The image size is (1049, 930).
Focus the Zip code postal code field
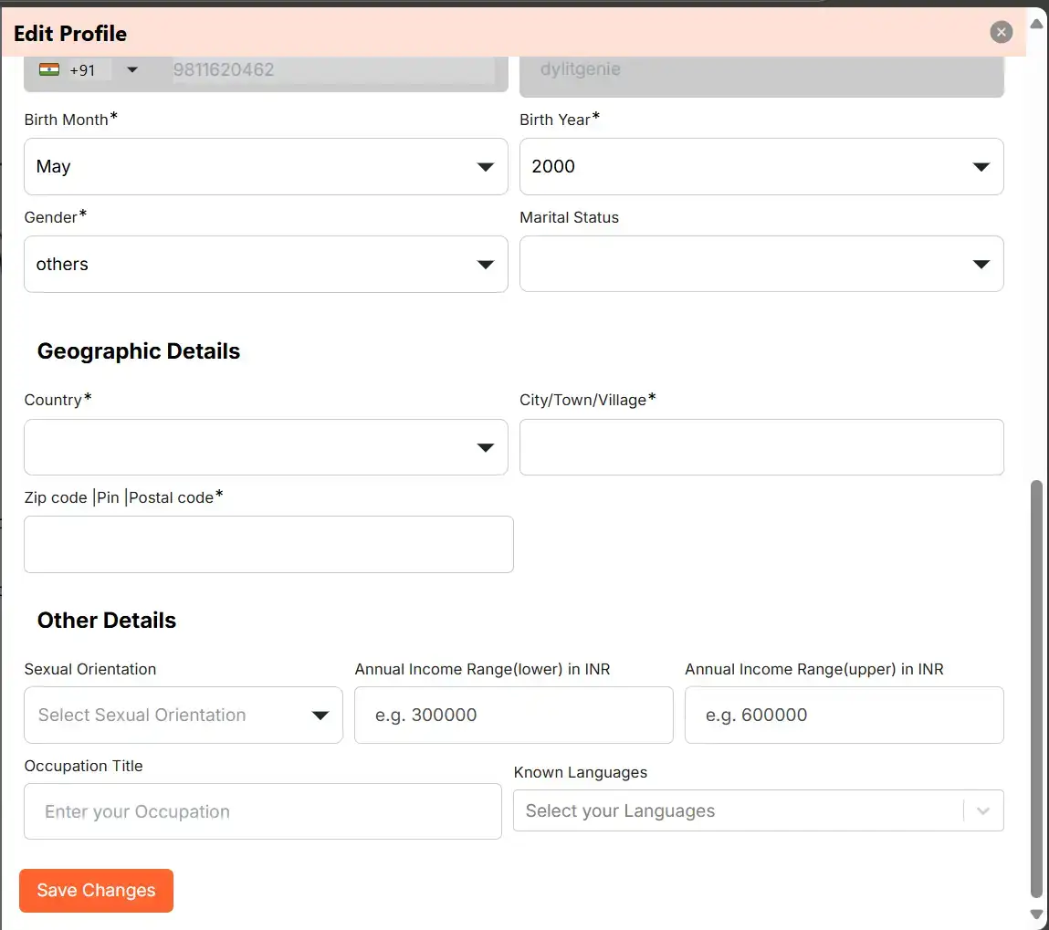tap(268, 545)
